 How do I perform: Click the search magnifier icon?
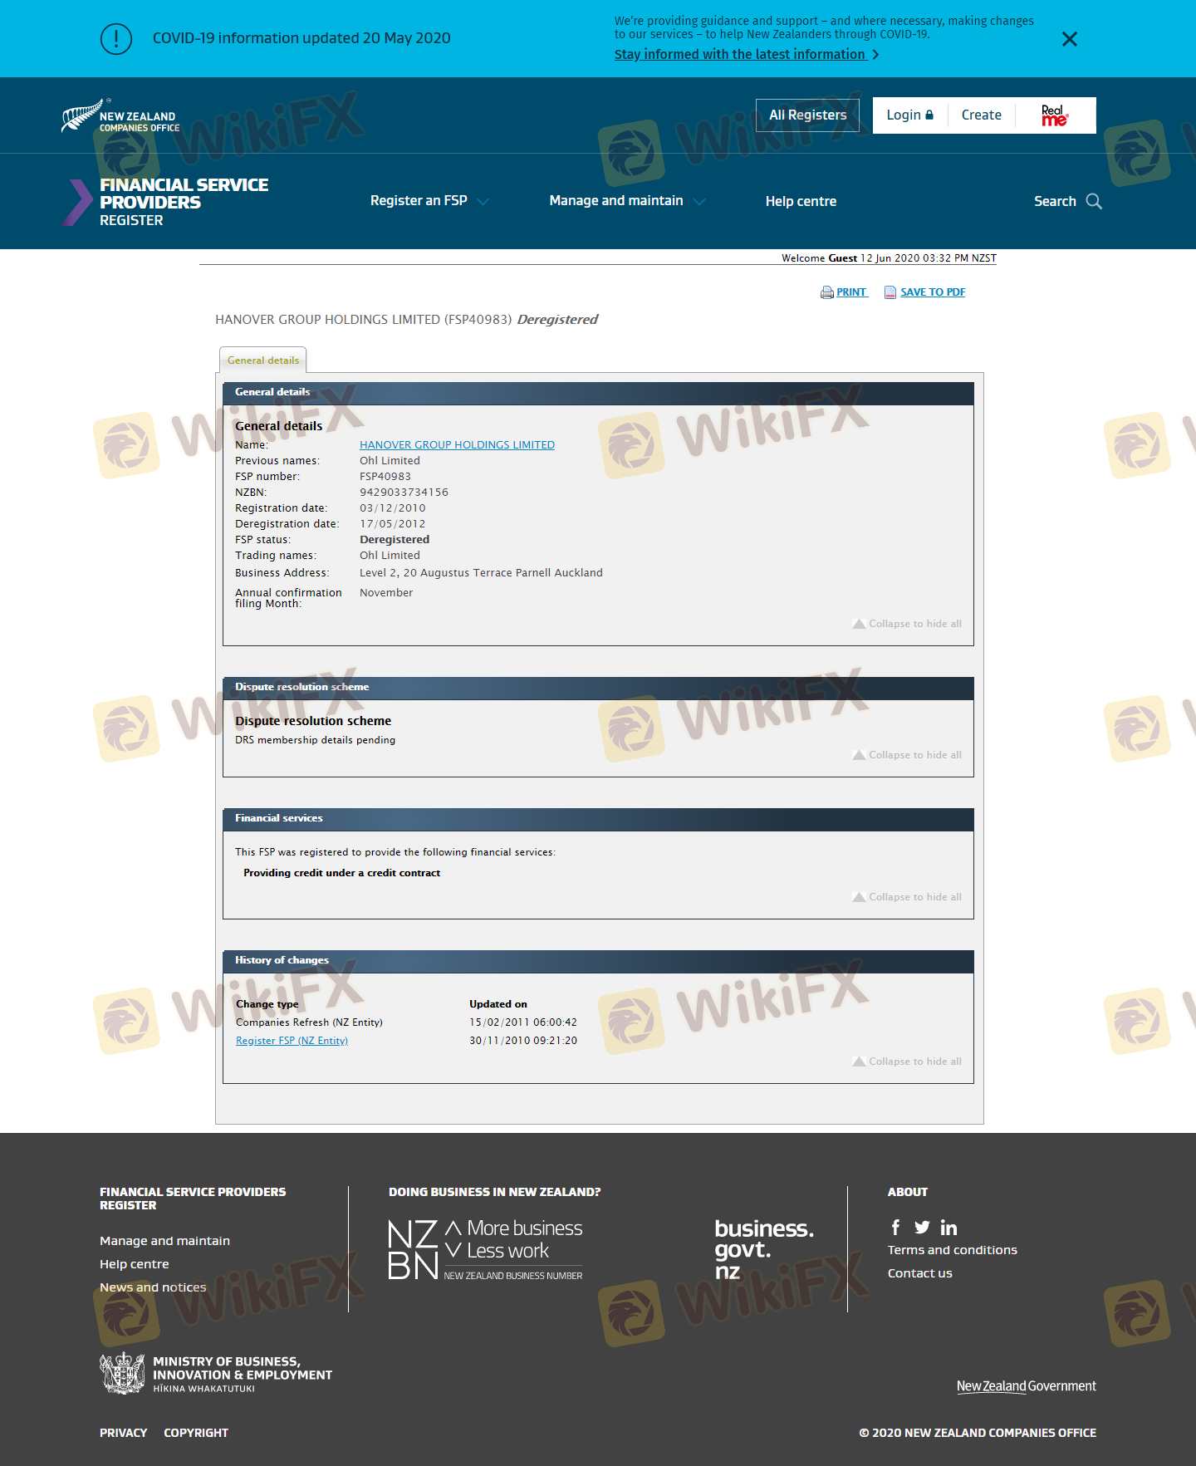pos(1094,201)
